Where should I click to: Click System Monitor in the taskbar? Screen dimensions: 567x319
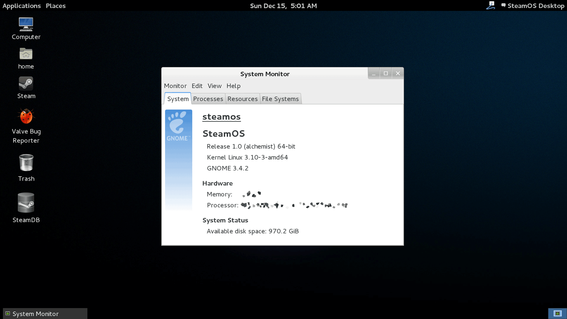point(45,313)
